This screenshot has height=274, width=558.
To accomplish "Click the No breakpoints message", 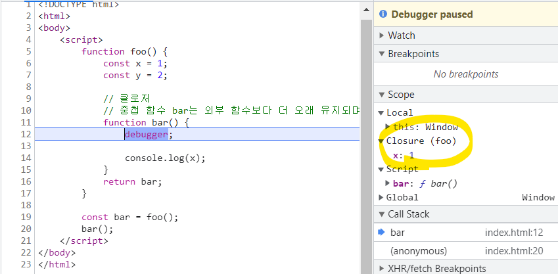I will click(x=466, y=74).
